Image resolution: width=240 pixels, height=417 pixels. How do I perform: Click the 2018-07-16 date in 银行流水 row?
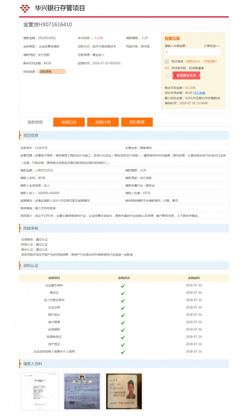pyautogui.click(x=194, y=315)
